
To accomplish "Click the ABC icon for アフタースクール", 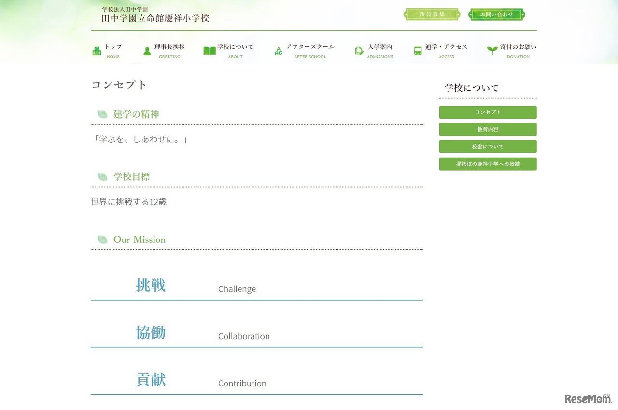I will tap(278, 50).
